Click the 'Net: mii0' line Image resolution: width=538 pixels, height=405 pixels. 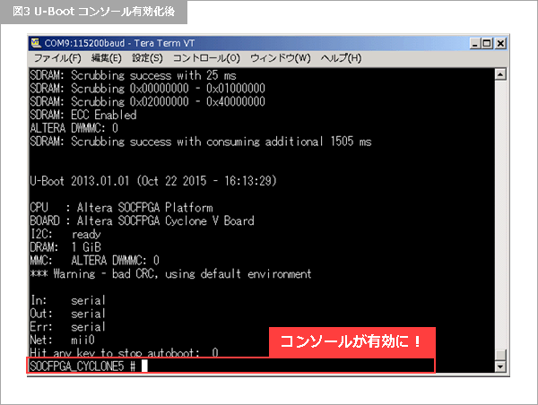[62, 340]
